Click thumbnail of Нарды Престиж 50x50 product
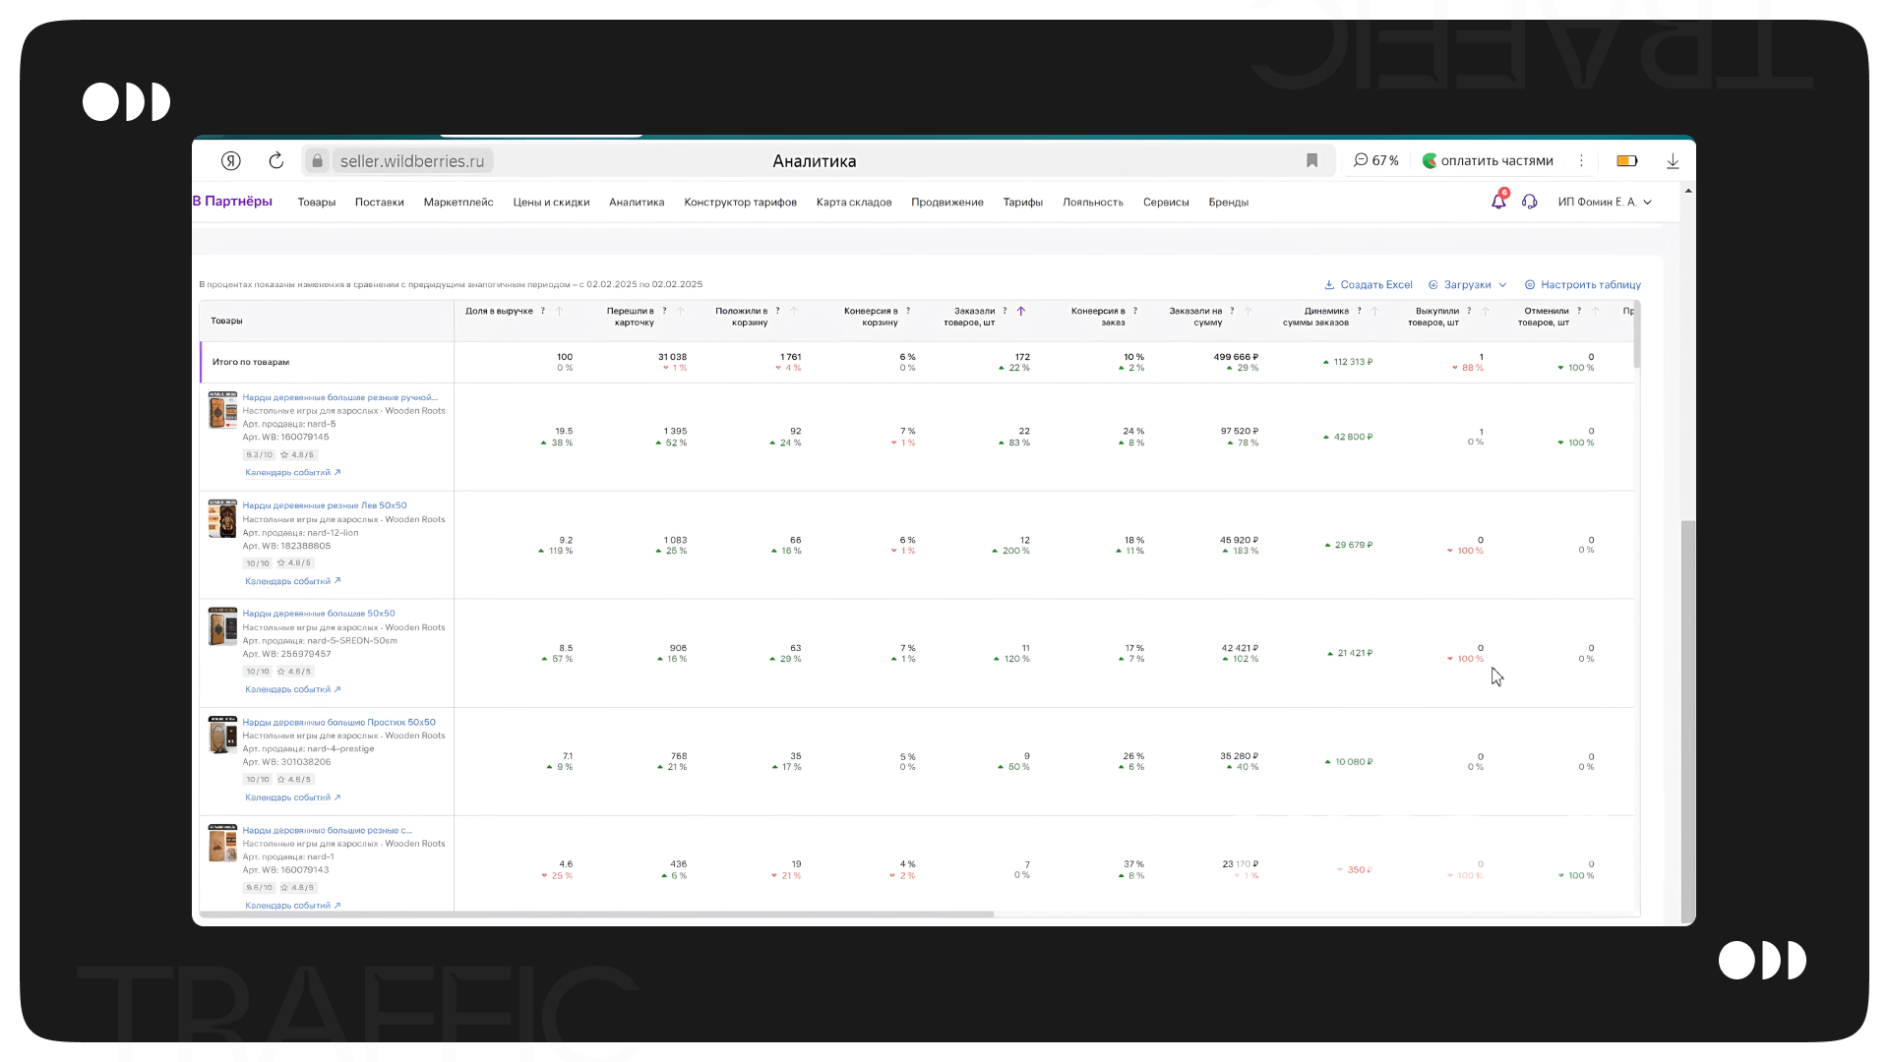Image resolution: width=1889 pixels, height=1062 pixels. tap(222, 735)
